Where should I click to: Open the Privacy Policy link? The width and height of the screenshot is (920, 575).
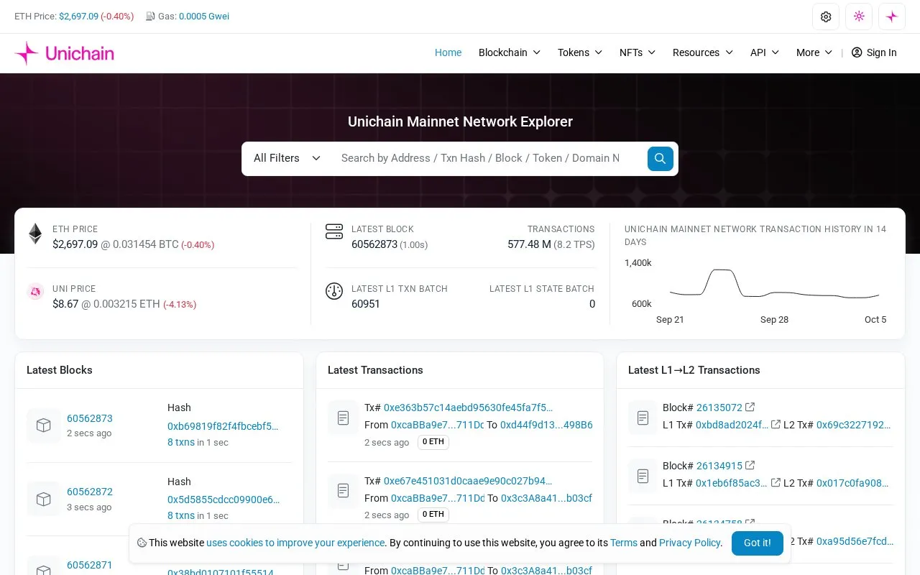(690, 543)
